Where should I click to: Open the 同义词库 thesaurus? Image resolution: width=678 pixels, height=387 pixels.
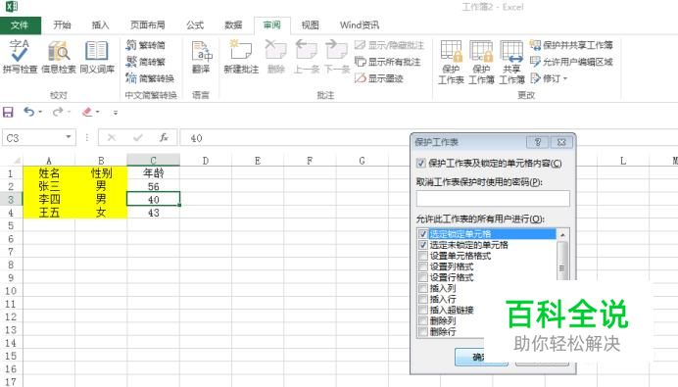pyautogui.click(x=97, y=56)
